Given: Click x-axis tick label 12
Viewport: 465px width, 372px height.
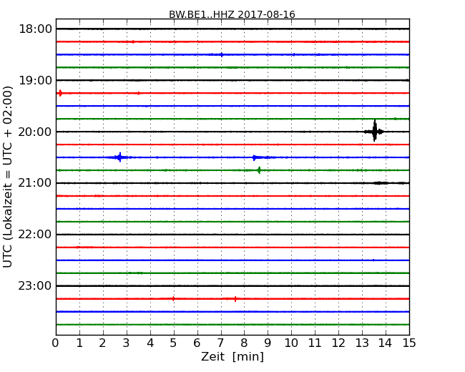Looking at the screenshot, I should tap(338, 343).
